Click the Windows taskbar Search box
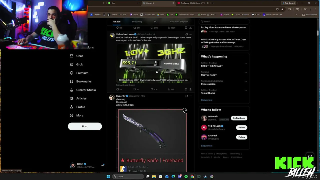Viewport: 320px width, 180px height. coord(128,176)
